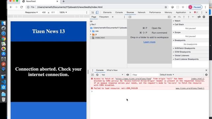Bookmark this page with star
Image resolution: width=212 pixels, height=119 pixels.
point(166,7)
